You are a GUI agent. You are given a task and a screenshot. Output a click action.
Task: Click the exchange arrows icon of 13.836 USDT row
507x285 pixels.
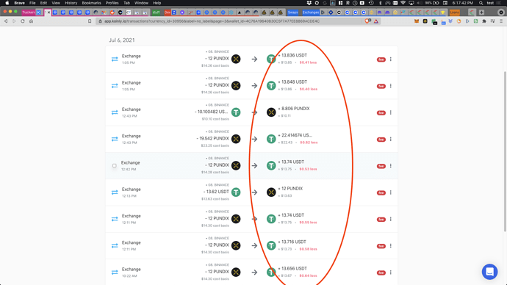pyautogui.click(x=115, y=59)
